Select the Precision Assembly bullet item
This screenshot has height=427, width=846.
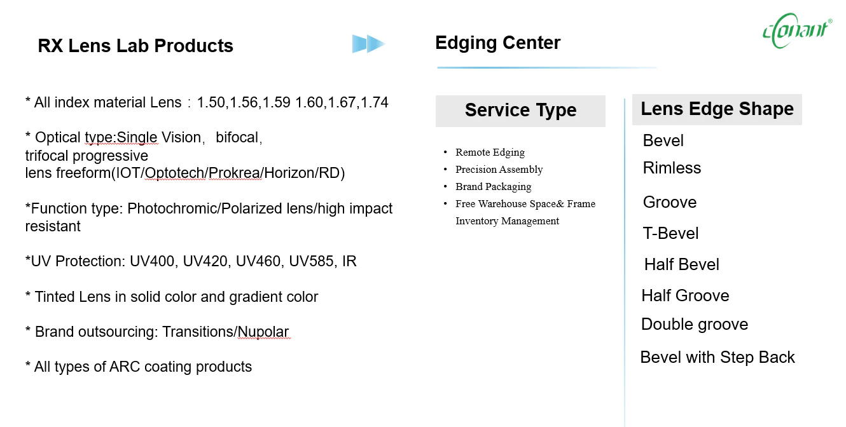[x=499, y=170]
